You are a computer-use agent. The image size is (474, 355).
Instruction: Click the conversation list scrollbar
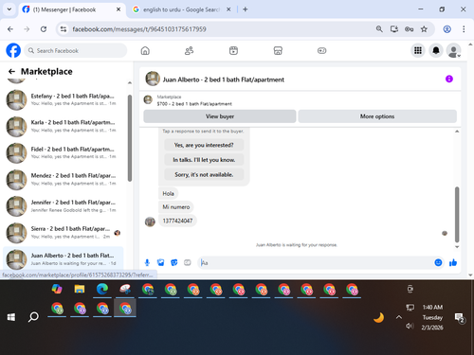tap(130, 138)
